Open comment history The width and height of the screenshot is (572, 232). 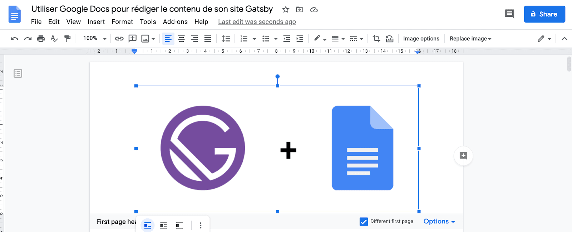click(x=509, y=14)
